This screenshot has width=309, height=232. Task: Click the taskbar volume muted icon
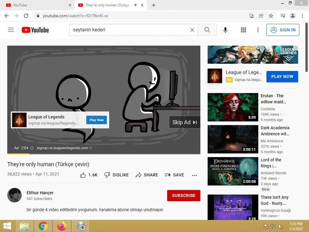(x=281, y=226)
